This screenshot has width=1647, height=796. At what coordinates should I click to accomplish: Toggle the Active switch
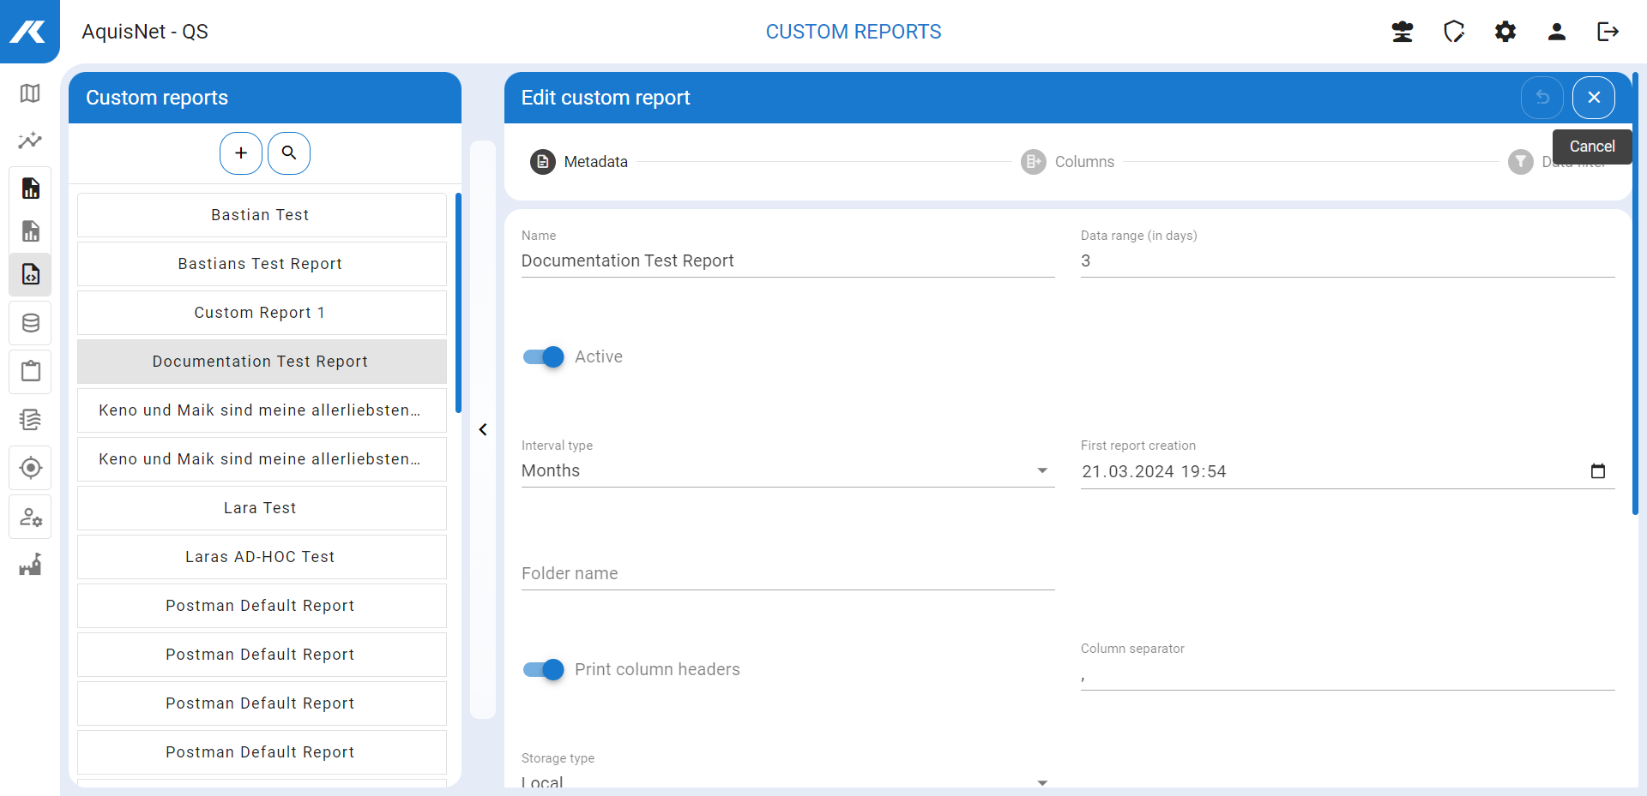tap(544, 357)
